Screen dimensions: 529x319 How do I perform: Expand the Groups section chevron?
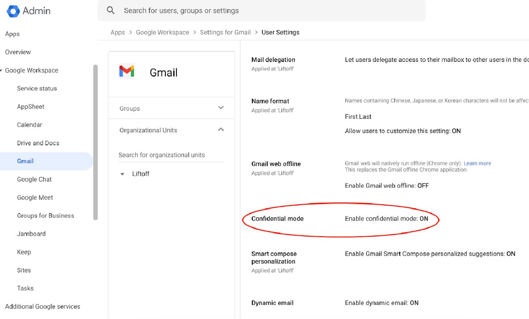coord(221,108)
